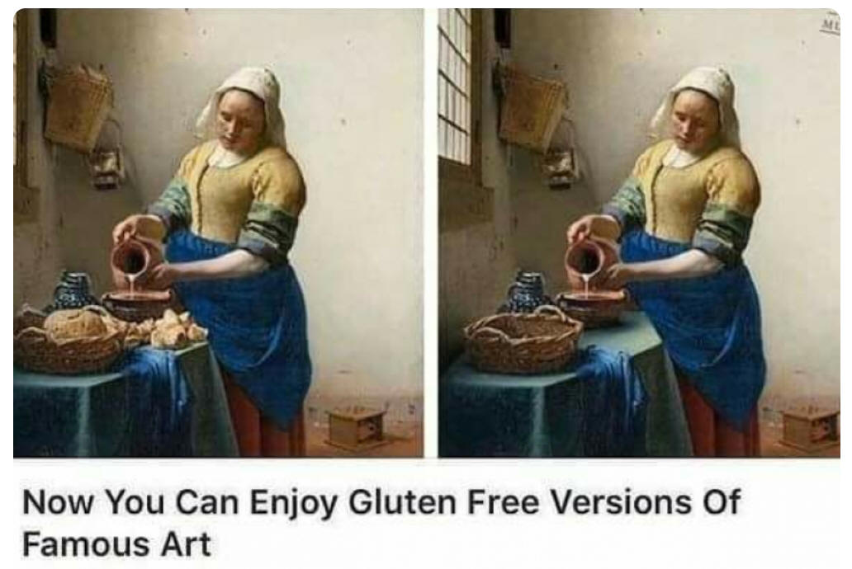Click the watermark in the top-right corner

pyautogui.click(x=831, y=25)
